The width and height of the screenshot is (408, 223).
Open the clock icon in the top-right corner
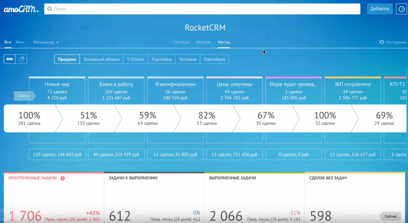point(401,9)
